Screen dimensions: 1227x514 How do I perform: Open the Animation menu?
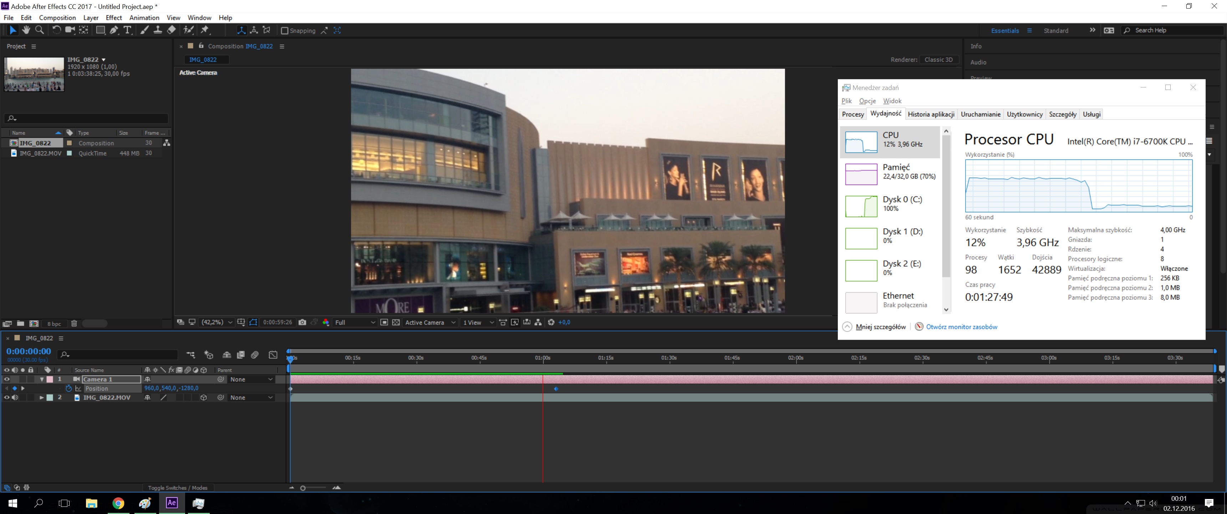144,17
